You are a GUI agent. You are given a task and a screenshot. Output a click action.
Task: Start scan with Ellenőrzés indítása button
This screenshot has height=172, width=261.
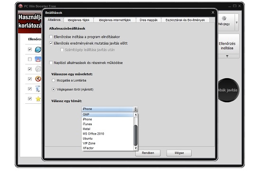click(x=227, y=45)
